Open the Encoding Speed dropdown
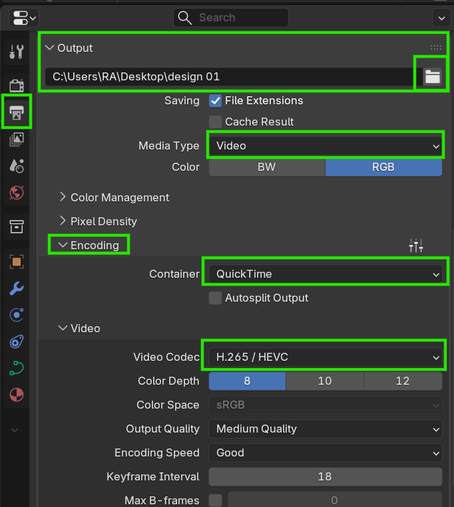Screen dimensions: 454x507 326,453
